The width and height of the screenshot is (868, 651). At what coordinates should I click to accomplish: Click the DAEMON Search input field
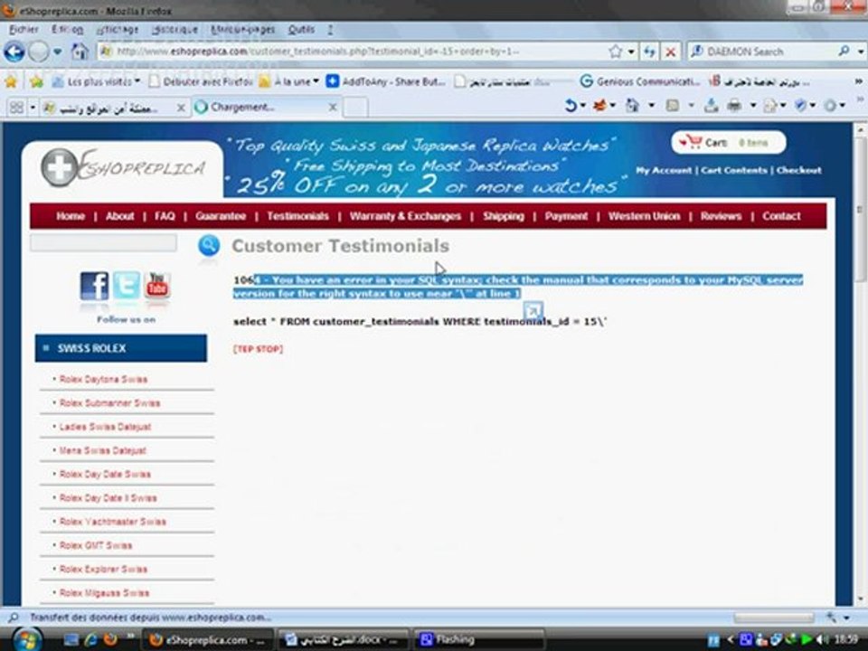click(x=769, y=52)
